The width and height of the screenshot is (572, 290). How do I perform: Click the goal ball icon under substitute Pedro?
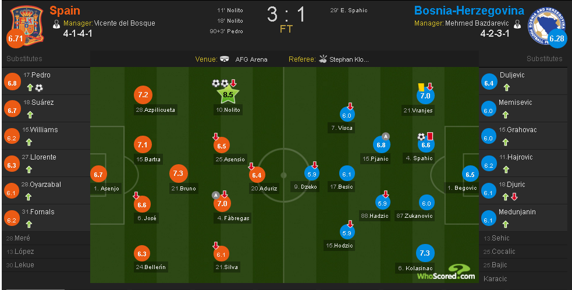pos(39,88)
